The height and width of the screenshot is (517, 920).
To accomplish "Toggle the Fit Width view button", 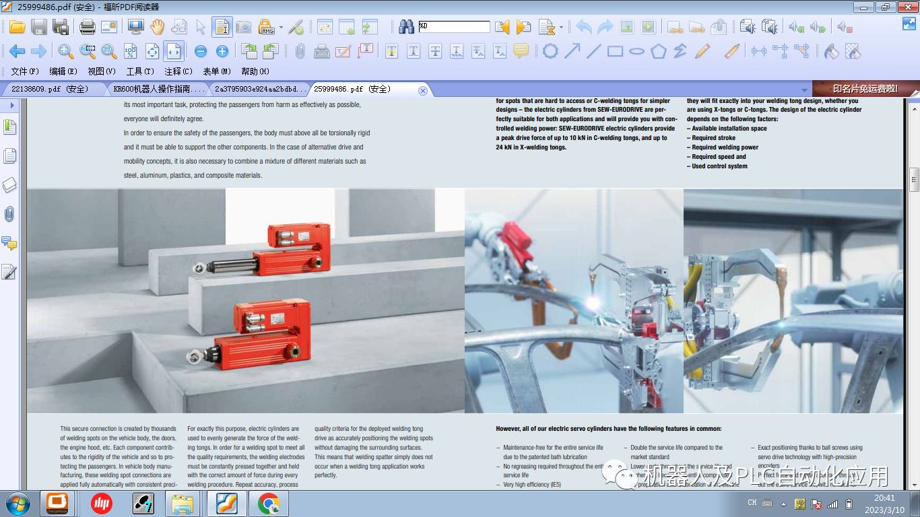I will tap(174, 50).
